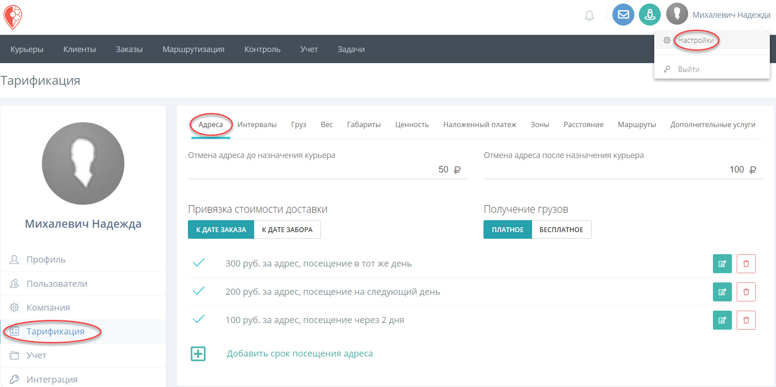Edit the 100 руб. two-days row

[x=722, y=320]
